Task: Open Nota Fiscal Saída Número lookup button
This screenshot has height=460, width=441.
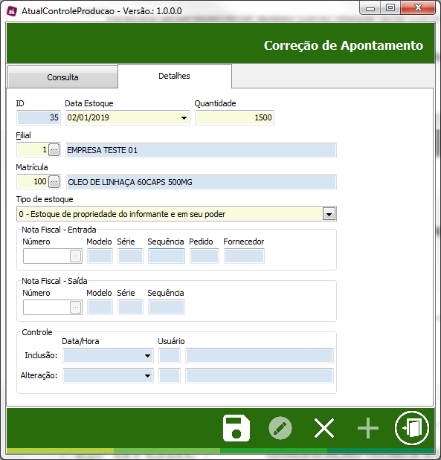Action: click(75, 307)
